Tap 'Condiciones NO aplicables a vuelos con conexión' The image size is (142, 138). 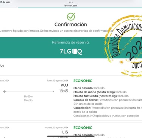coord(106,116)
